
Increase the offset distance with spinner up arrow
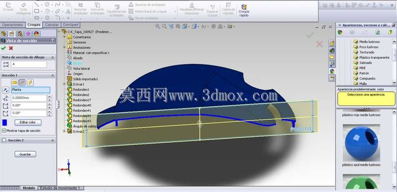50,96
